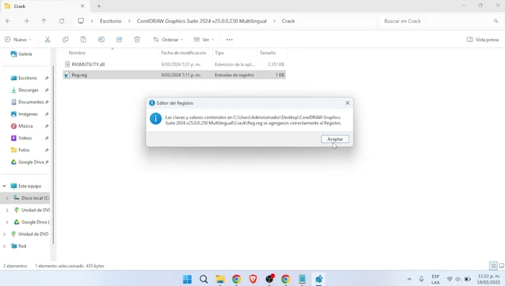Open the three-dots more options menu

click(x=229, y=40)
